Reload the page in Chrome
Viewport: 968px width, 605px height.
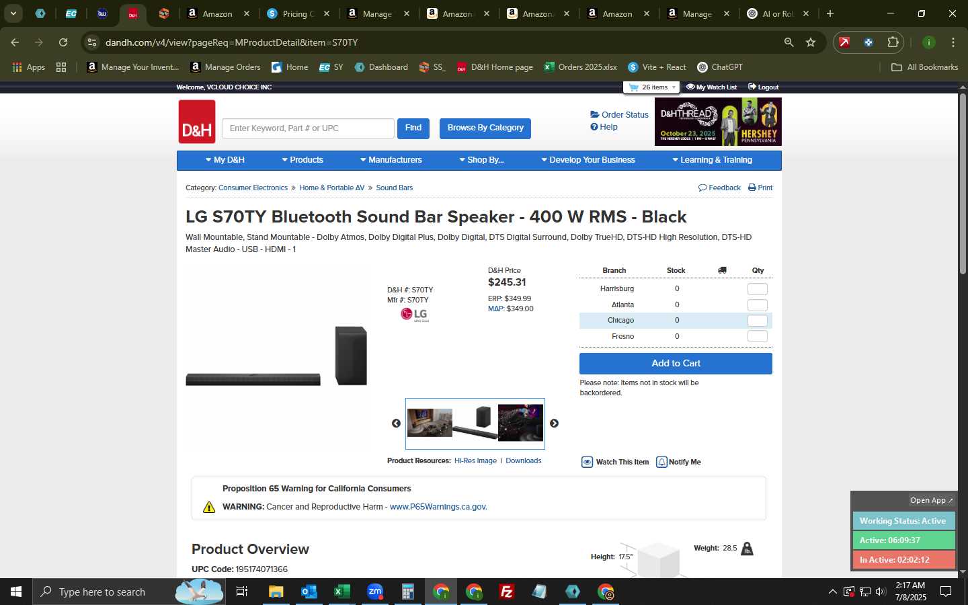point(63,42)
